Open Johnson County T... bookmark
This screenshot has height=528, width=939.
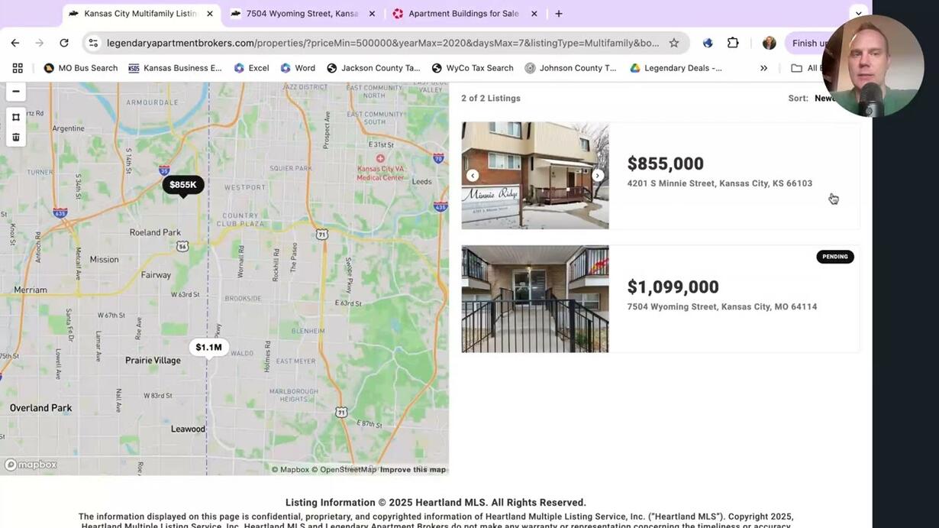(x=570, y=68)
